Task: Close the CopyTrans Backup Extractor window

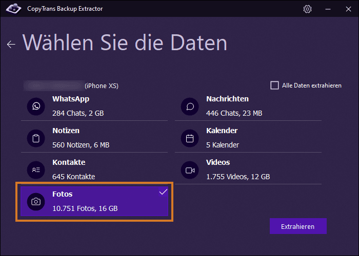Action: pos(348,9)
